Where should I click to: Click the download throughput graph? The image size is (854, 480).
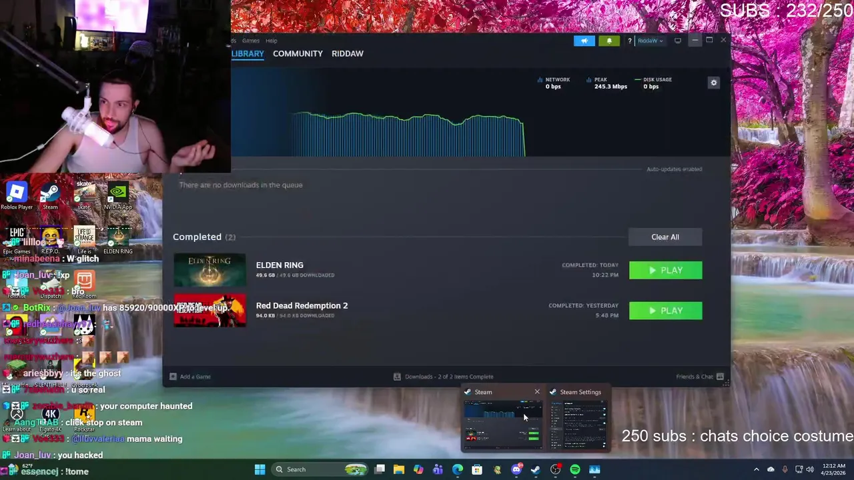coord(408,135)
